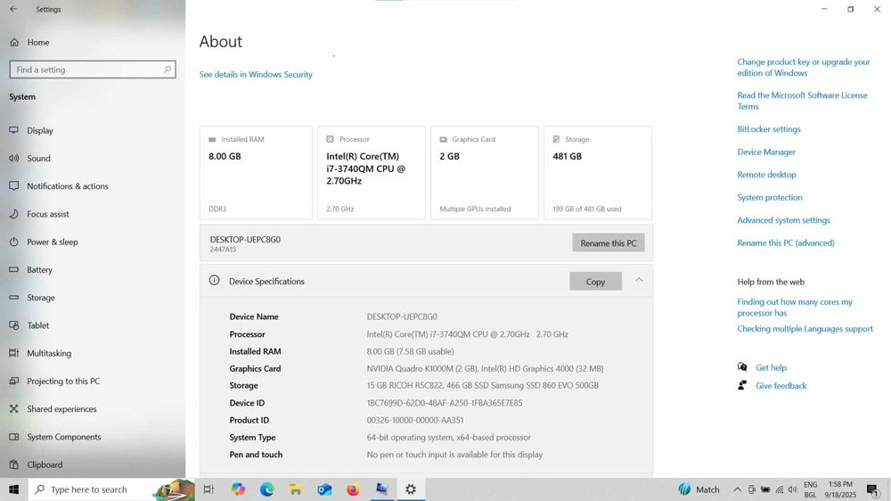Click the Rename this PC button
Viewport: 891px width, 501px height.
click(608, 242)
